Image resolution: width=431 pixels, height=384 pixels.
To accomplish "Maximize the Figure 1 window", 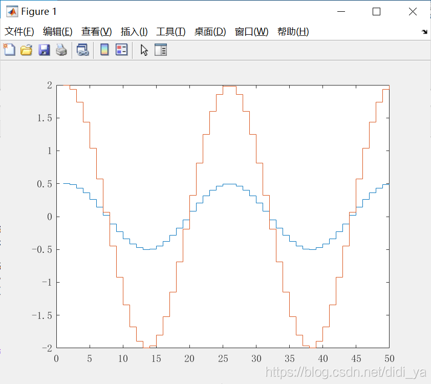I will point(377,12).
